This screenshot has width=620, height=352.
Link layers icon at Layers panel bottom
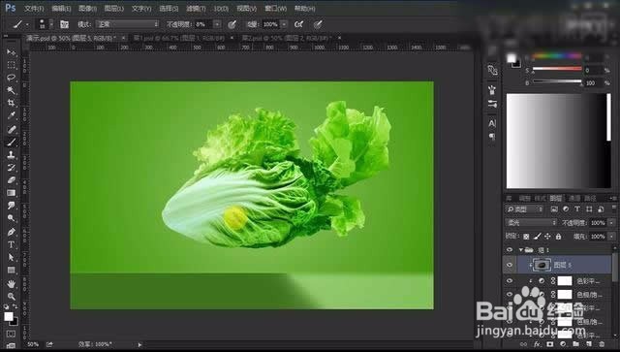tap(523, 344)
